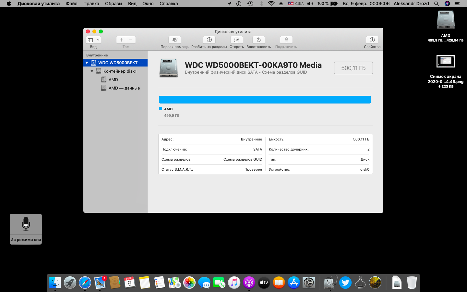Open США input source menu
This screenshot has width=467, height=292.
pyautogui.click(x=296, y=4)
